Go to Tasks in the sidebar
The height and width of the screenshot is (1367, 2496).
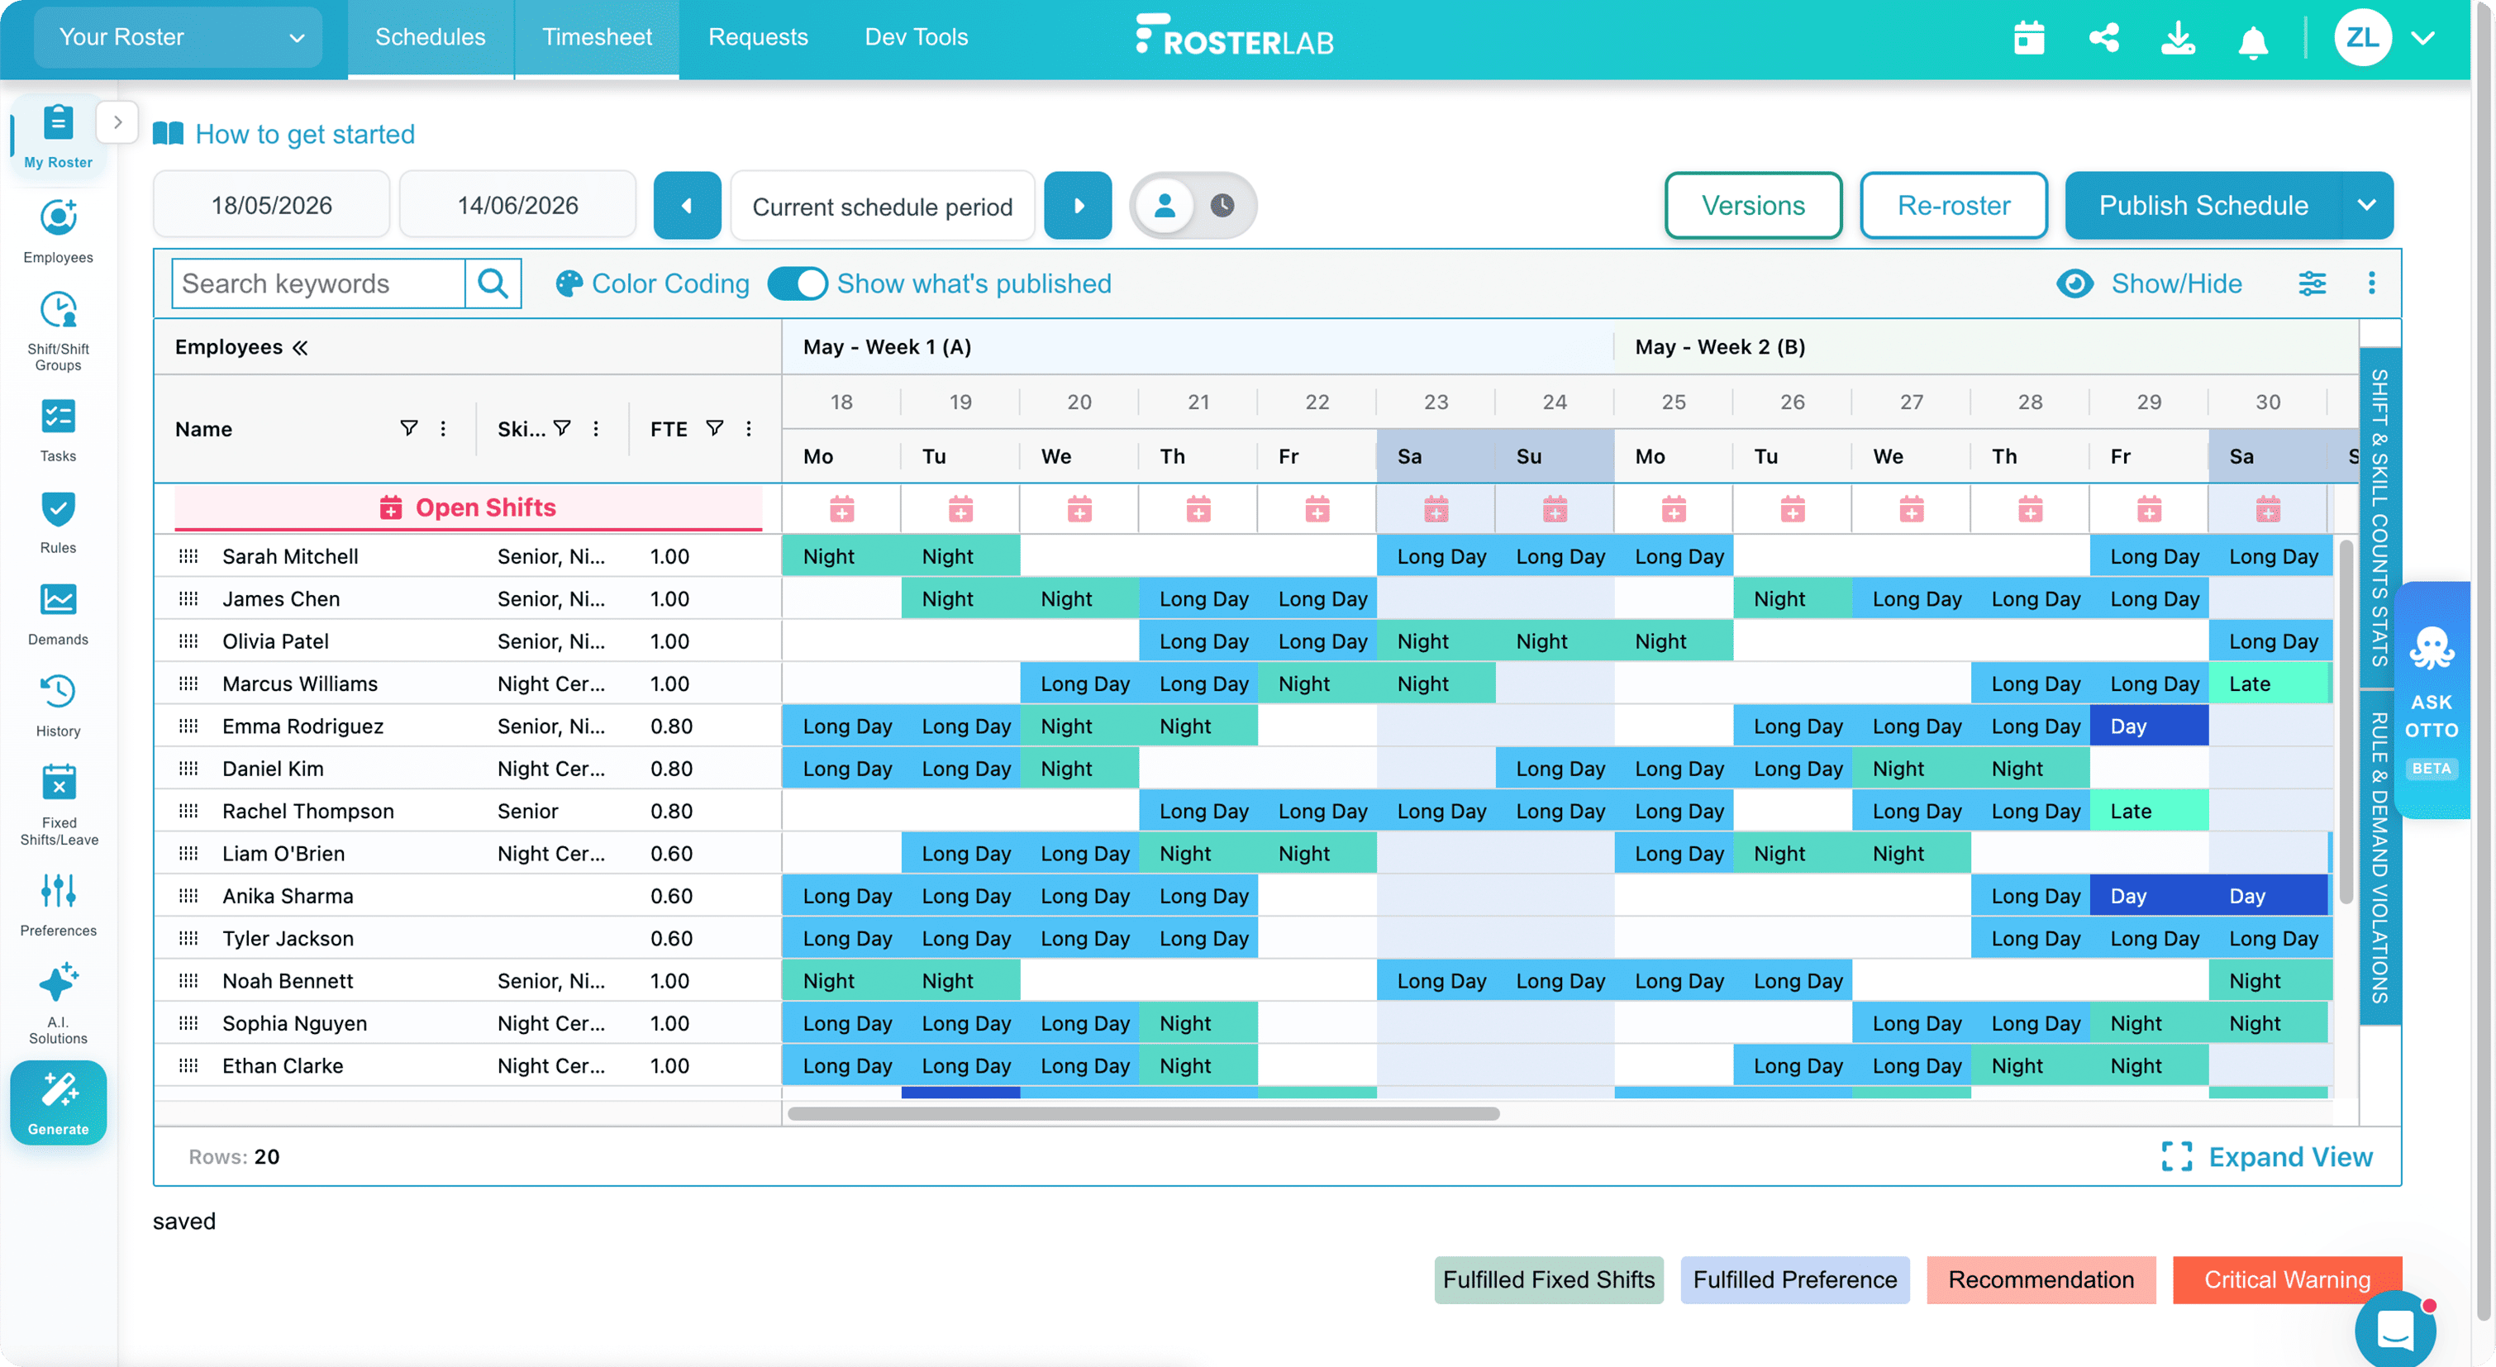58,430
